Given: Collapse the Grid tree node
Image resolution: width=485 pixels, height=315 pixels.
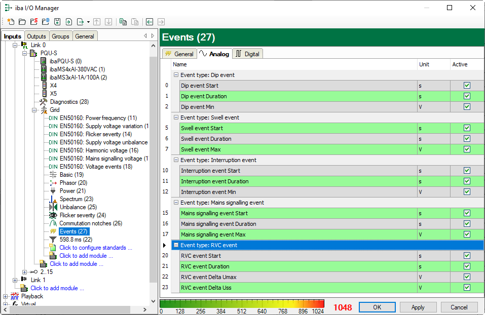Looking at the screenshot, I should click(x=34, y=110).
